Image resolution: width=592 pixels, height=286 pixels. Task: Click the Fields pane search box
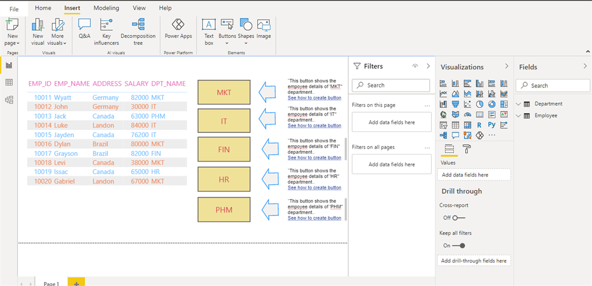point(553,86)
